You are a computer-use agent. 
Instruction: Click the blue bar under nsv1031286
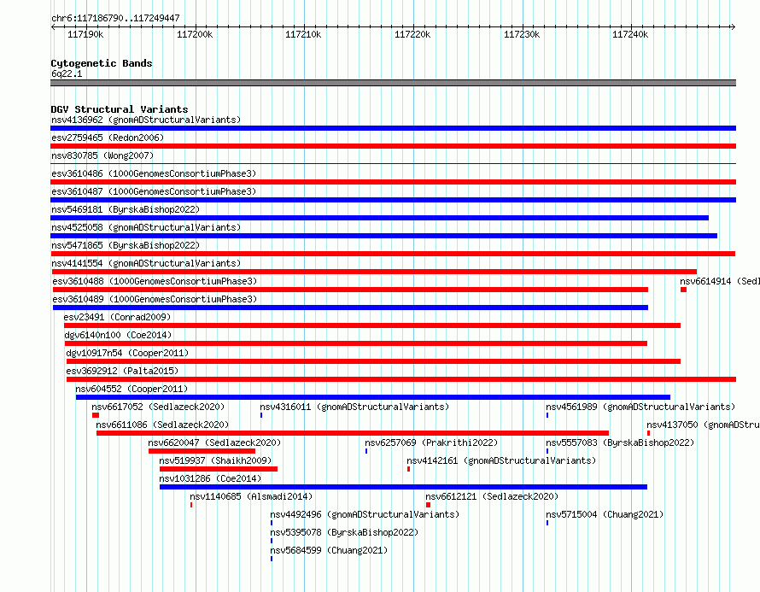[403, 487]
